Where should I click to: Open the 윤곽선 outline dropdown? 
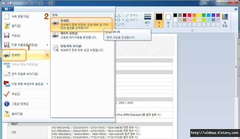click(133, 15)
